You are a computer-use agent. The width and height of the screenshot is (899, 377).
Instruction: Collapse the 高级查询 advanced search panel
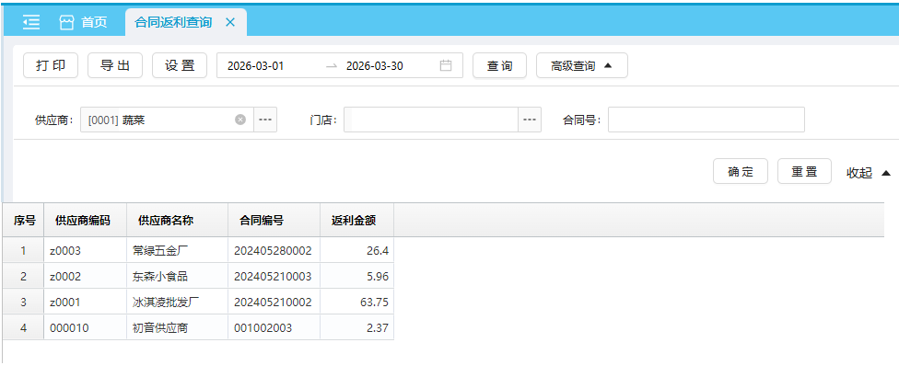coord(581,65)
